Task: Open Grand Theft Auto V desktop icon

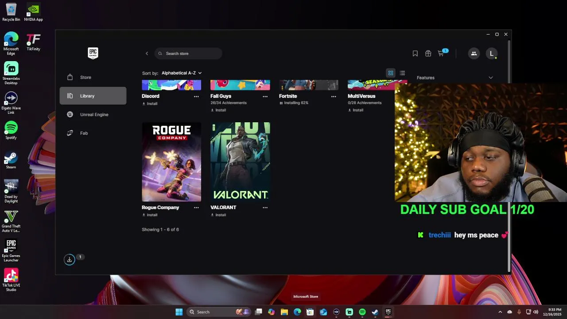Action: click(11, 221)
